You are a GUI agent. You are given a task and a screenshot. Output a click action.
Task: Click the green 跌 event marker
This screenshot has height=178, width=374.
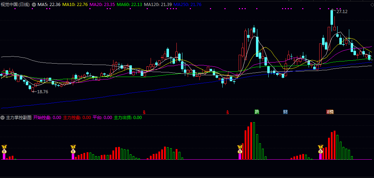click(257, 112)
